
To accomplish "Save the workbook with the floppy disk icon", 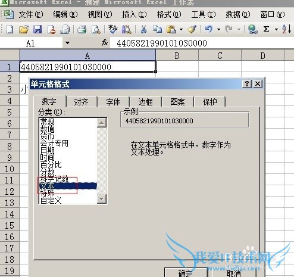I will pyautogui.click(x=37, y=29).
